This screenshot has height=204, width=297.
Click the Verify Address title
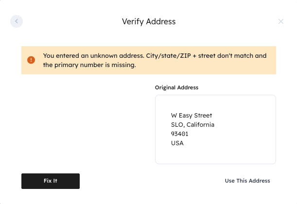[x=148, y=21]
